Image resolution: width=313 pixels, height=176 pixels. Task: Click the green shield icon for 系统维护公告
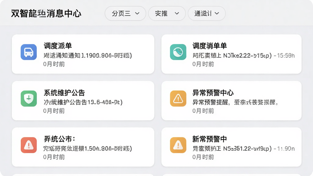29,99
